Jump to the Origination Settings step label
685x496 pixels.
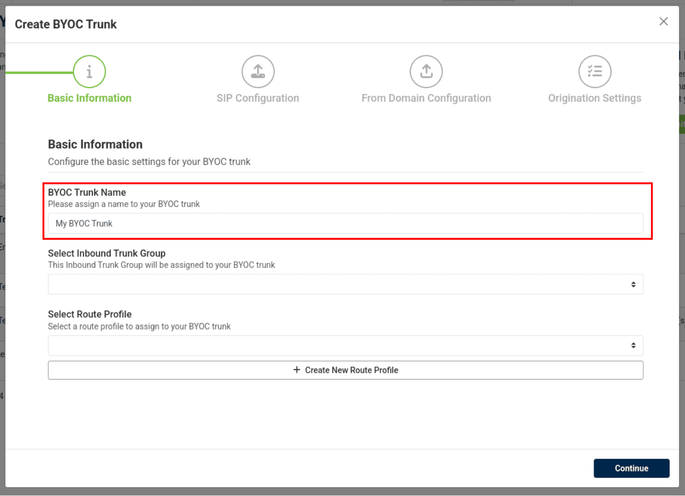pos(595,98)
